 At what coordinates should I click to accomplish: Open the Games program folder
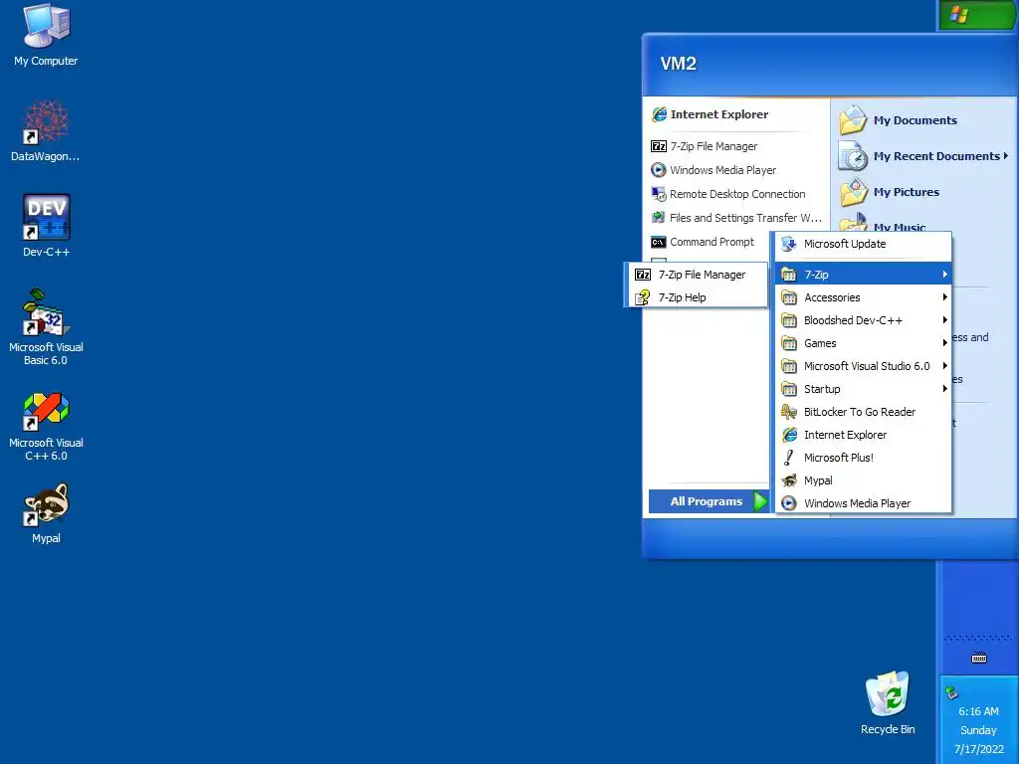[863, 343]
